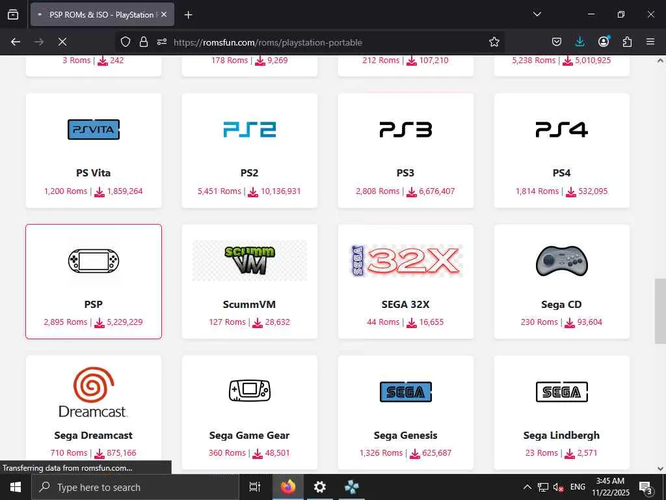Open the taskbar clock and date

(x=610, y=487)
